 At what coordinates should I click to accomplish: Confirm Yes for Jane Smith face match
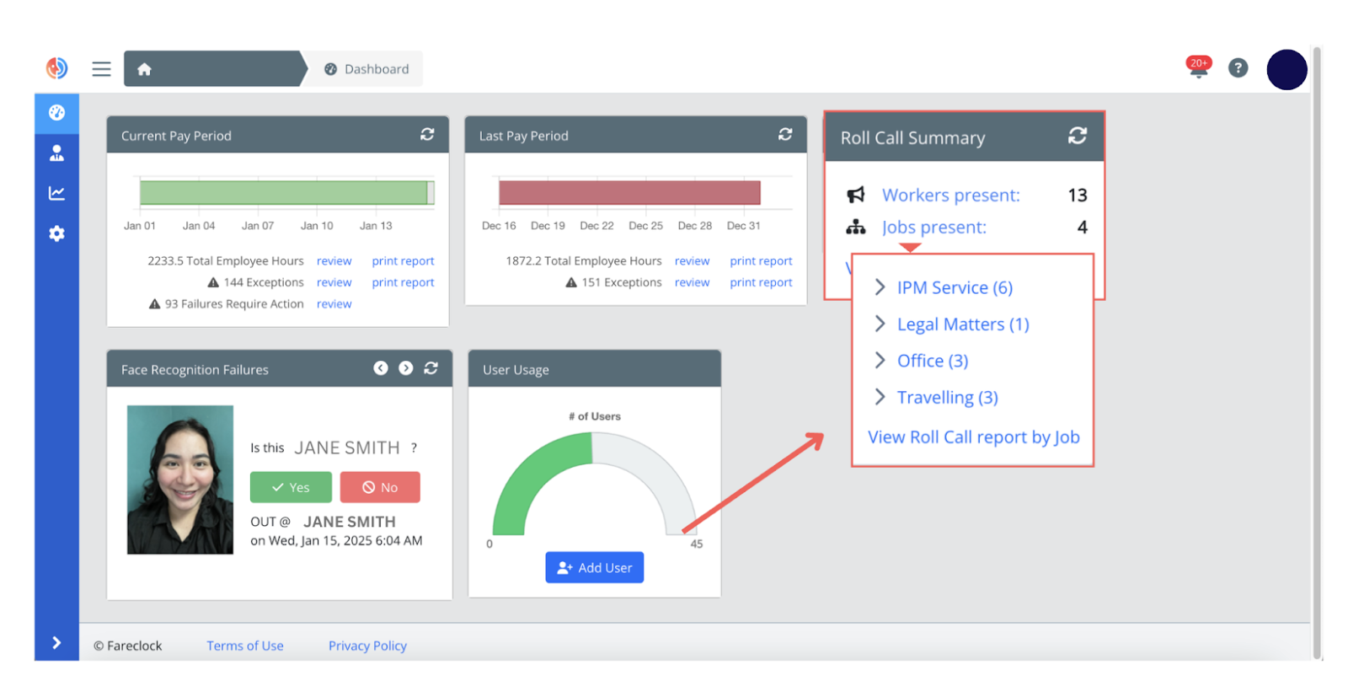click(x=291, y=487)
